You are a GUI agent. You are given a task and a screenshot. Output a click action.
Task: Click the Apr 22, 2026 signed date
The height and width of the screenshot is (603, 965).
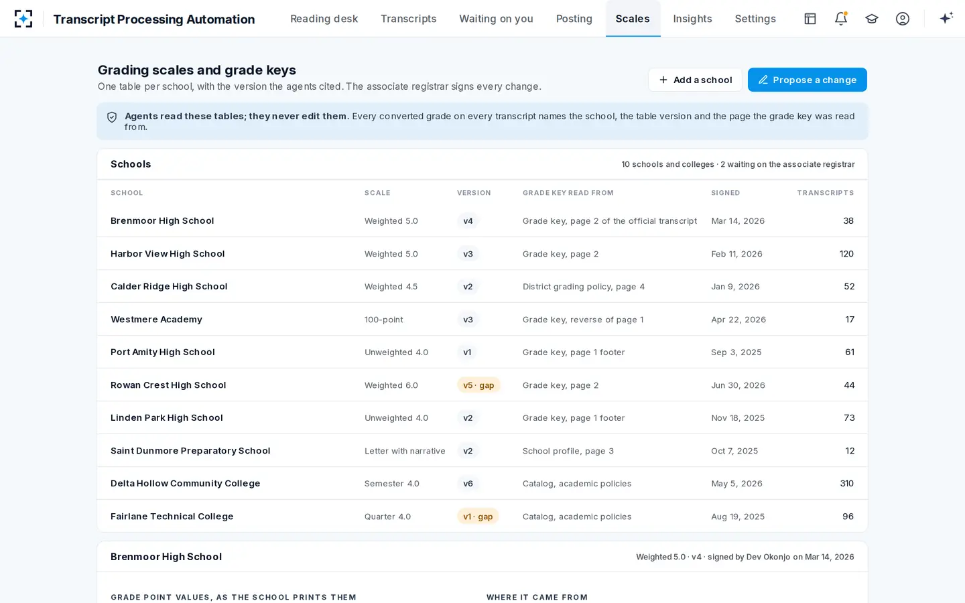point(738,320)
